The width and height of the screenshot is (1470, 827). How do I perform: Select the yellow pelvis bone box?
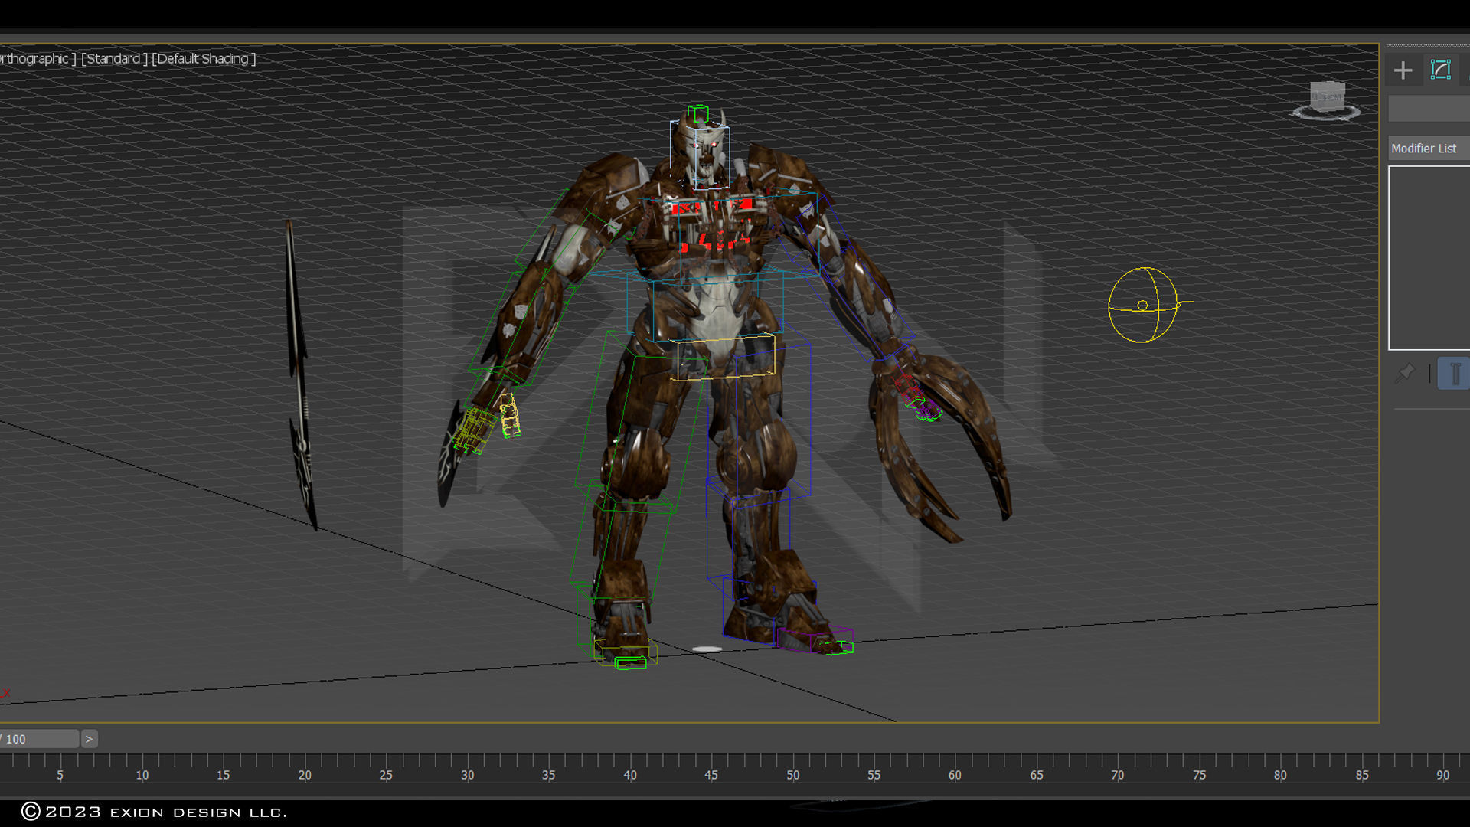click(726, 357)
